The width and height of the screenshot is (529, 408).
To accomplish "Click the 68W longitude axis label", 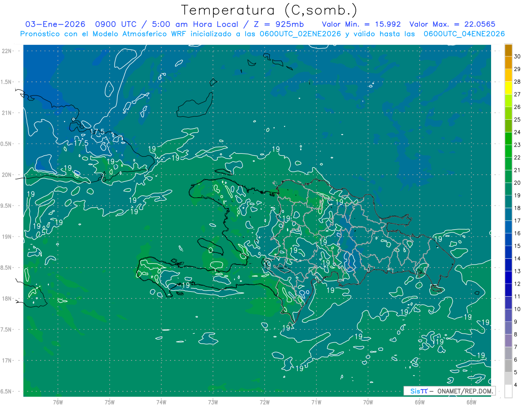I will [x=471, y=402].
